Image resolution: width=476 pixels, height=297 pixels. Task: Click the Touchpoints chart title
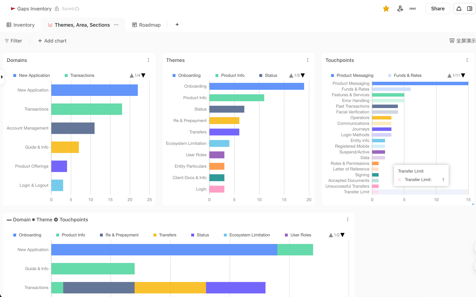pos(340,60)
